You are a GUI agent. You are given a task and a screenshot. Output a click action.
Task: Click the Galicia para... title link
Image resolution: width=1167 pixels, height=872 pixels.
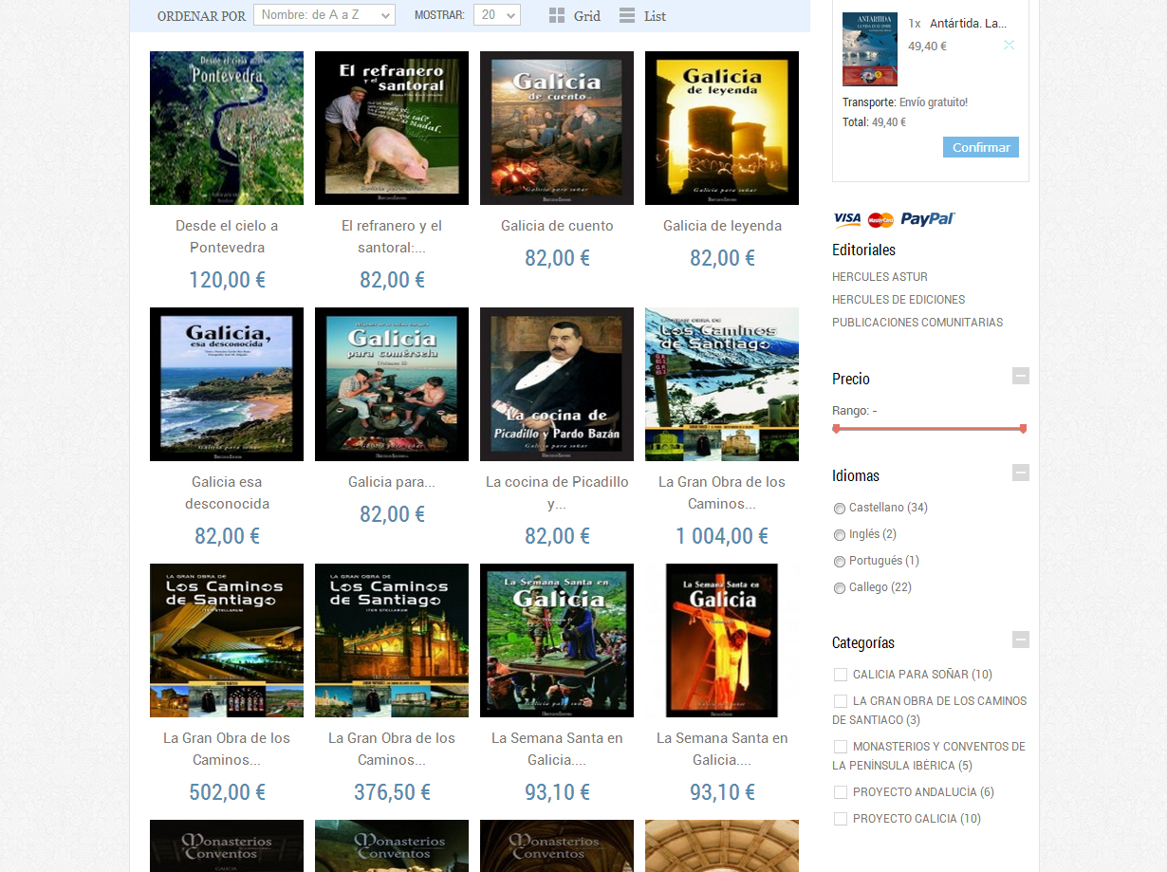point(392,482)
